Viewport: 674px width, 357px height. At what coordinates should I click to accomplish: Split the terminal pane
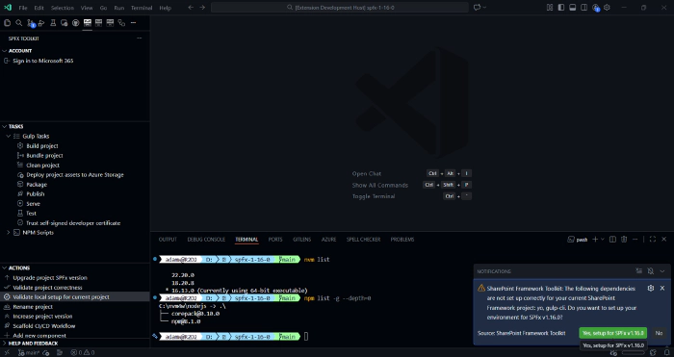tap(612, 240)
